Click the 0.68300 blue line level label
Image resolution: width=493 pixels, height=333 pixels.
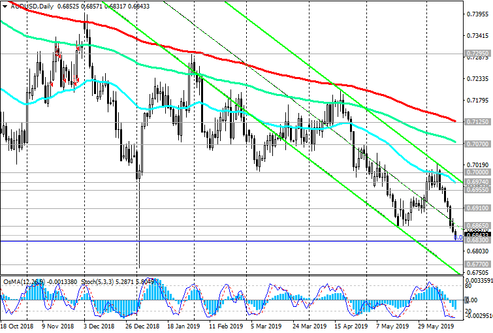tap(477, 240)
